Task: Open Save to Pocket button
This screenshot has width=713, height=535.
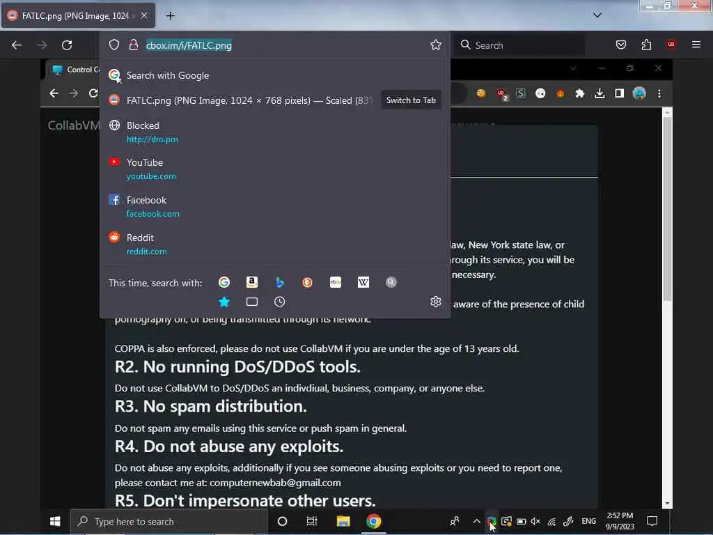Action: coord(621,45)
